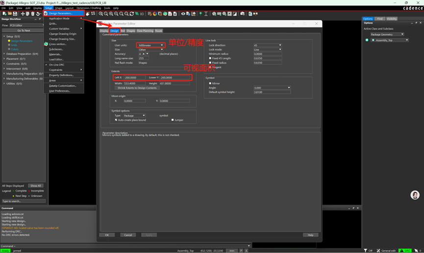Click the Help button
424x253 pixels.
(310, 235)
